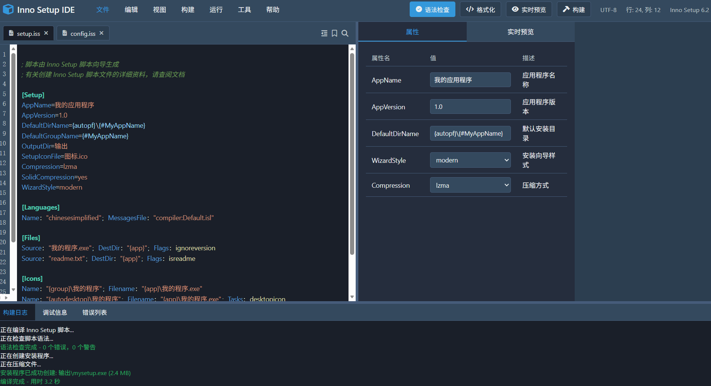The height and width of the screenshot is (386, 711).
Task: Click the line number gutter scroll-down arrow
Action: pyautogui.click(x=13, y=289)
